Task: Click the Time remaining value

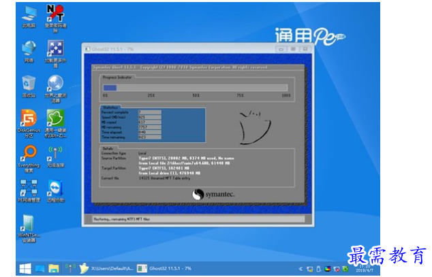Action: click(x=150, y=137)
